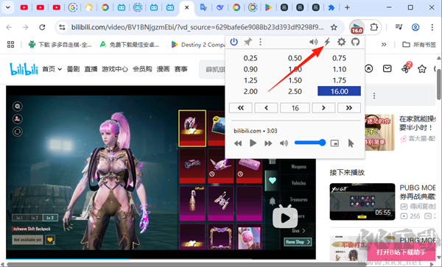The image size is (442, 267).
Task: Select the highlighted 16.00 speed preset
Action: click(339, 91)
